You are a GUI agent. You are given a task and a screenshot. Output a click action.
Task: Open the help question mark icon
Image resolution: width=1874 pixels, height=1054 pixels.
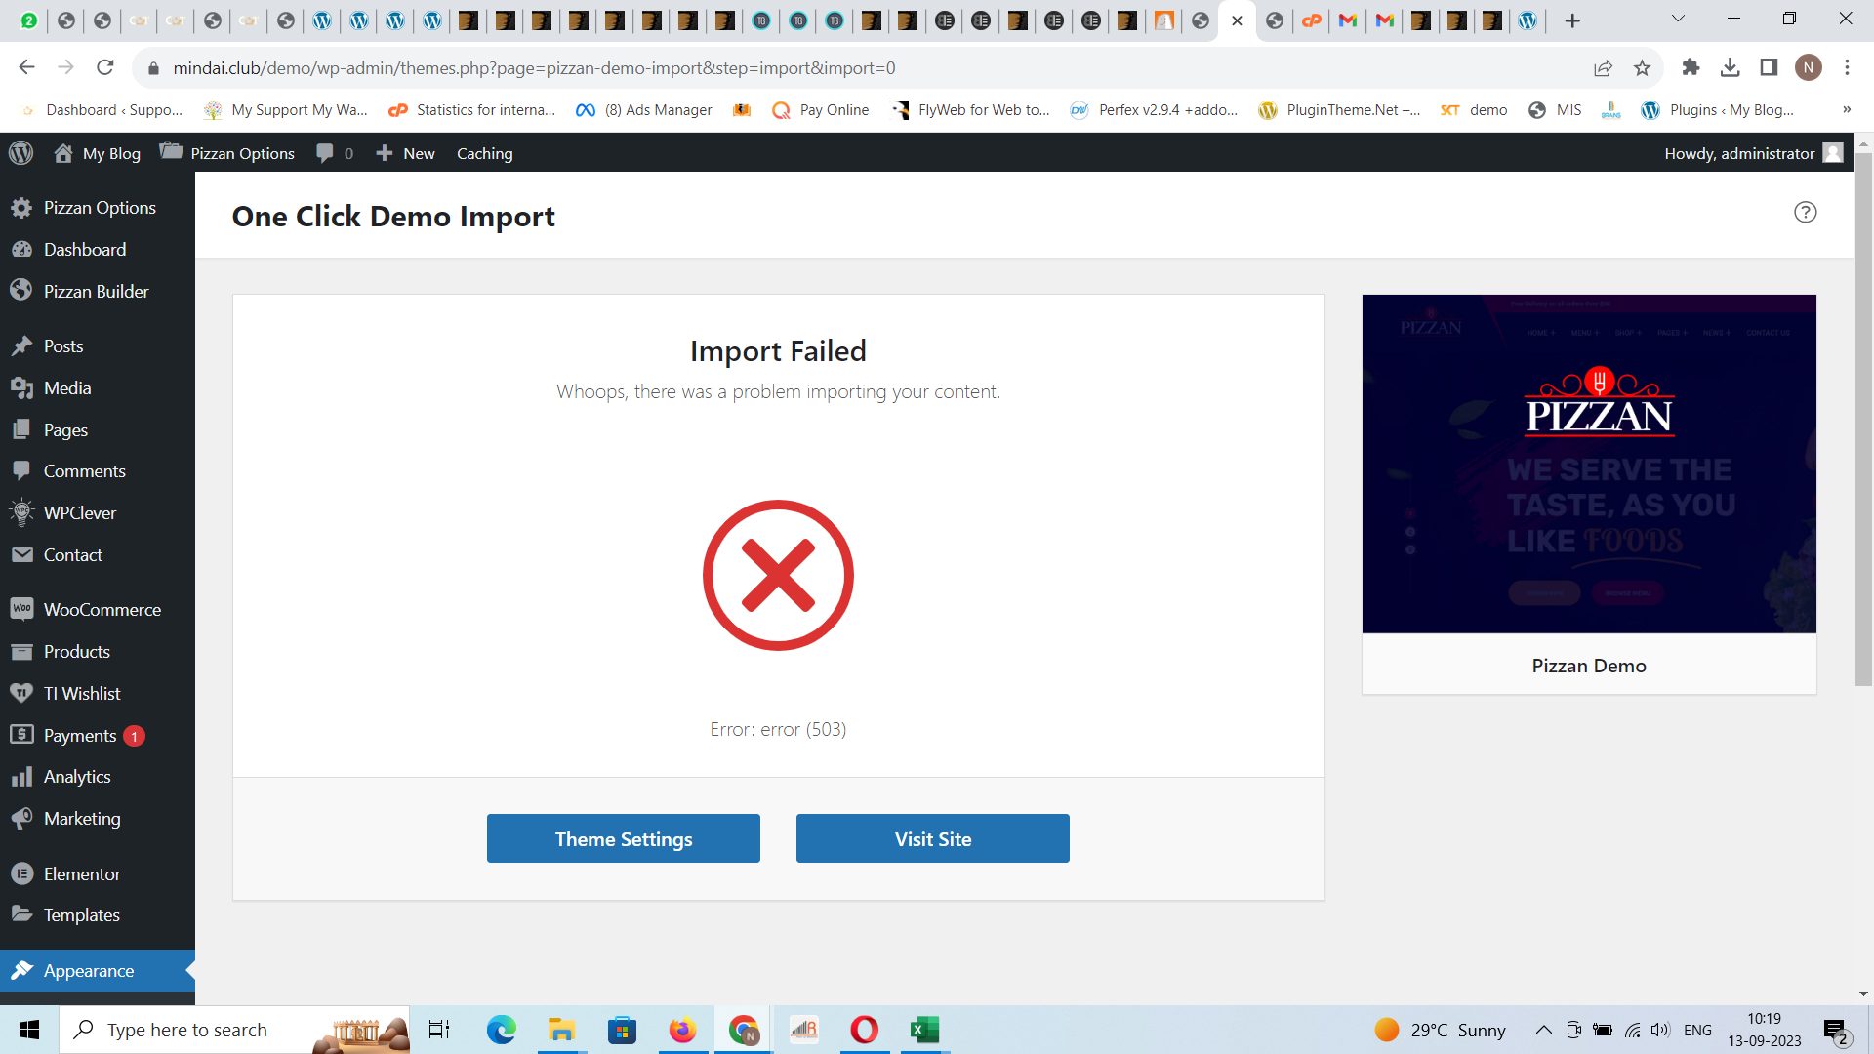[1805, 212]
